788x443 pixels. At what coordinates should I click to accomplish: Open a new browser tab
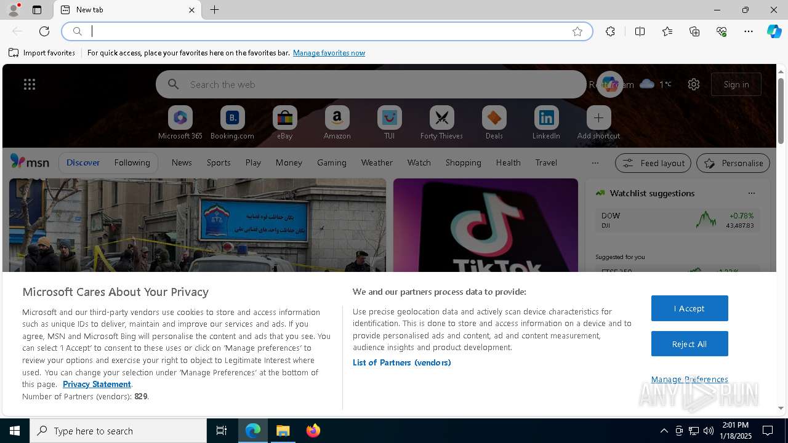[214, 10]
